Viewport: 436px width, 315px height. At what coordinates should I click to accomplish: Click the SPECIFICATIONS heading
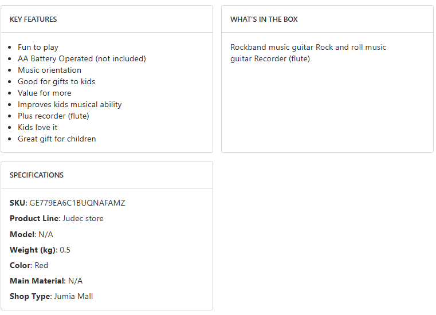(37, 175)
